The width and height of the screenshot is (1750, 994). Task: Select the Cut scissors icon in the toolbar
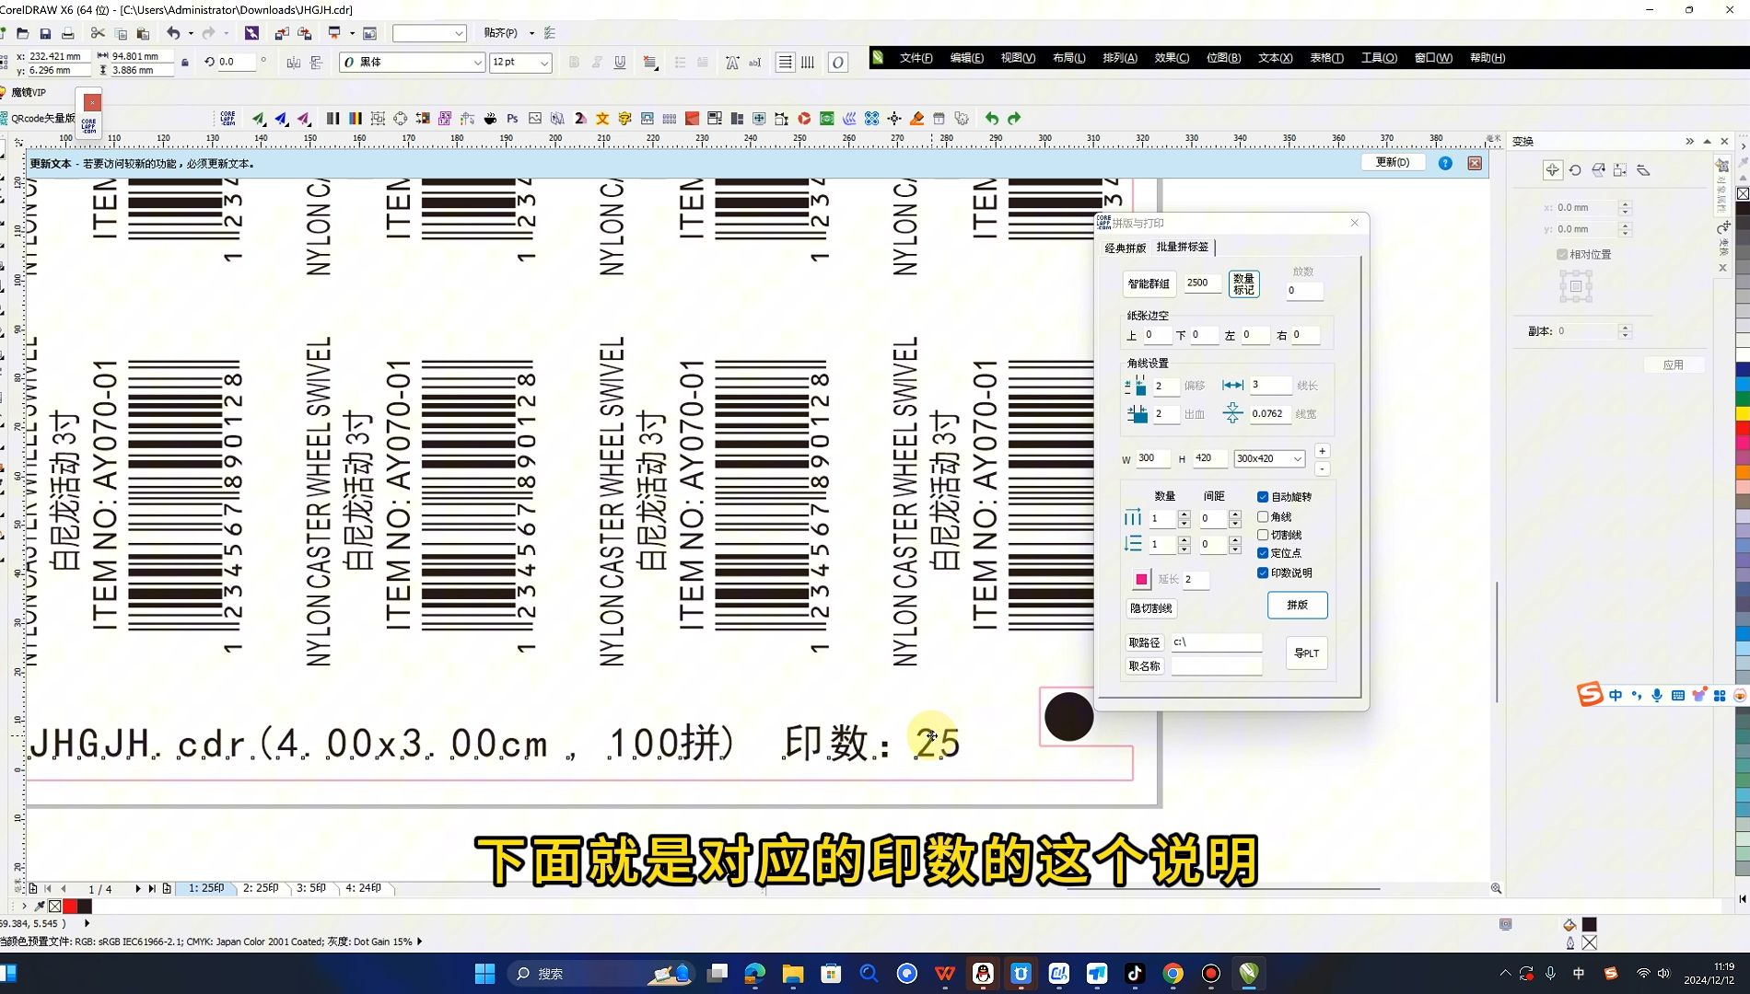click(x=98, y=32)
